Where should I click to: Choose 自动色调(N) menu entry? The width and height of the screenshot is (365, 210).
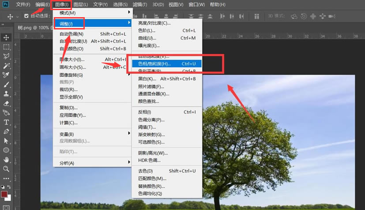92,34
